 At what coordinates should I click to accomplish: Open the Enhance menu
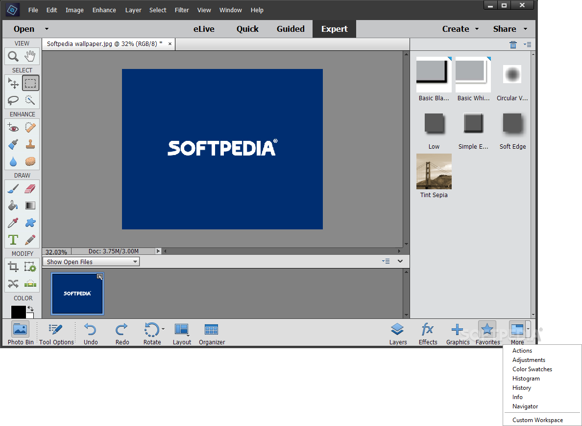[104, 10]
